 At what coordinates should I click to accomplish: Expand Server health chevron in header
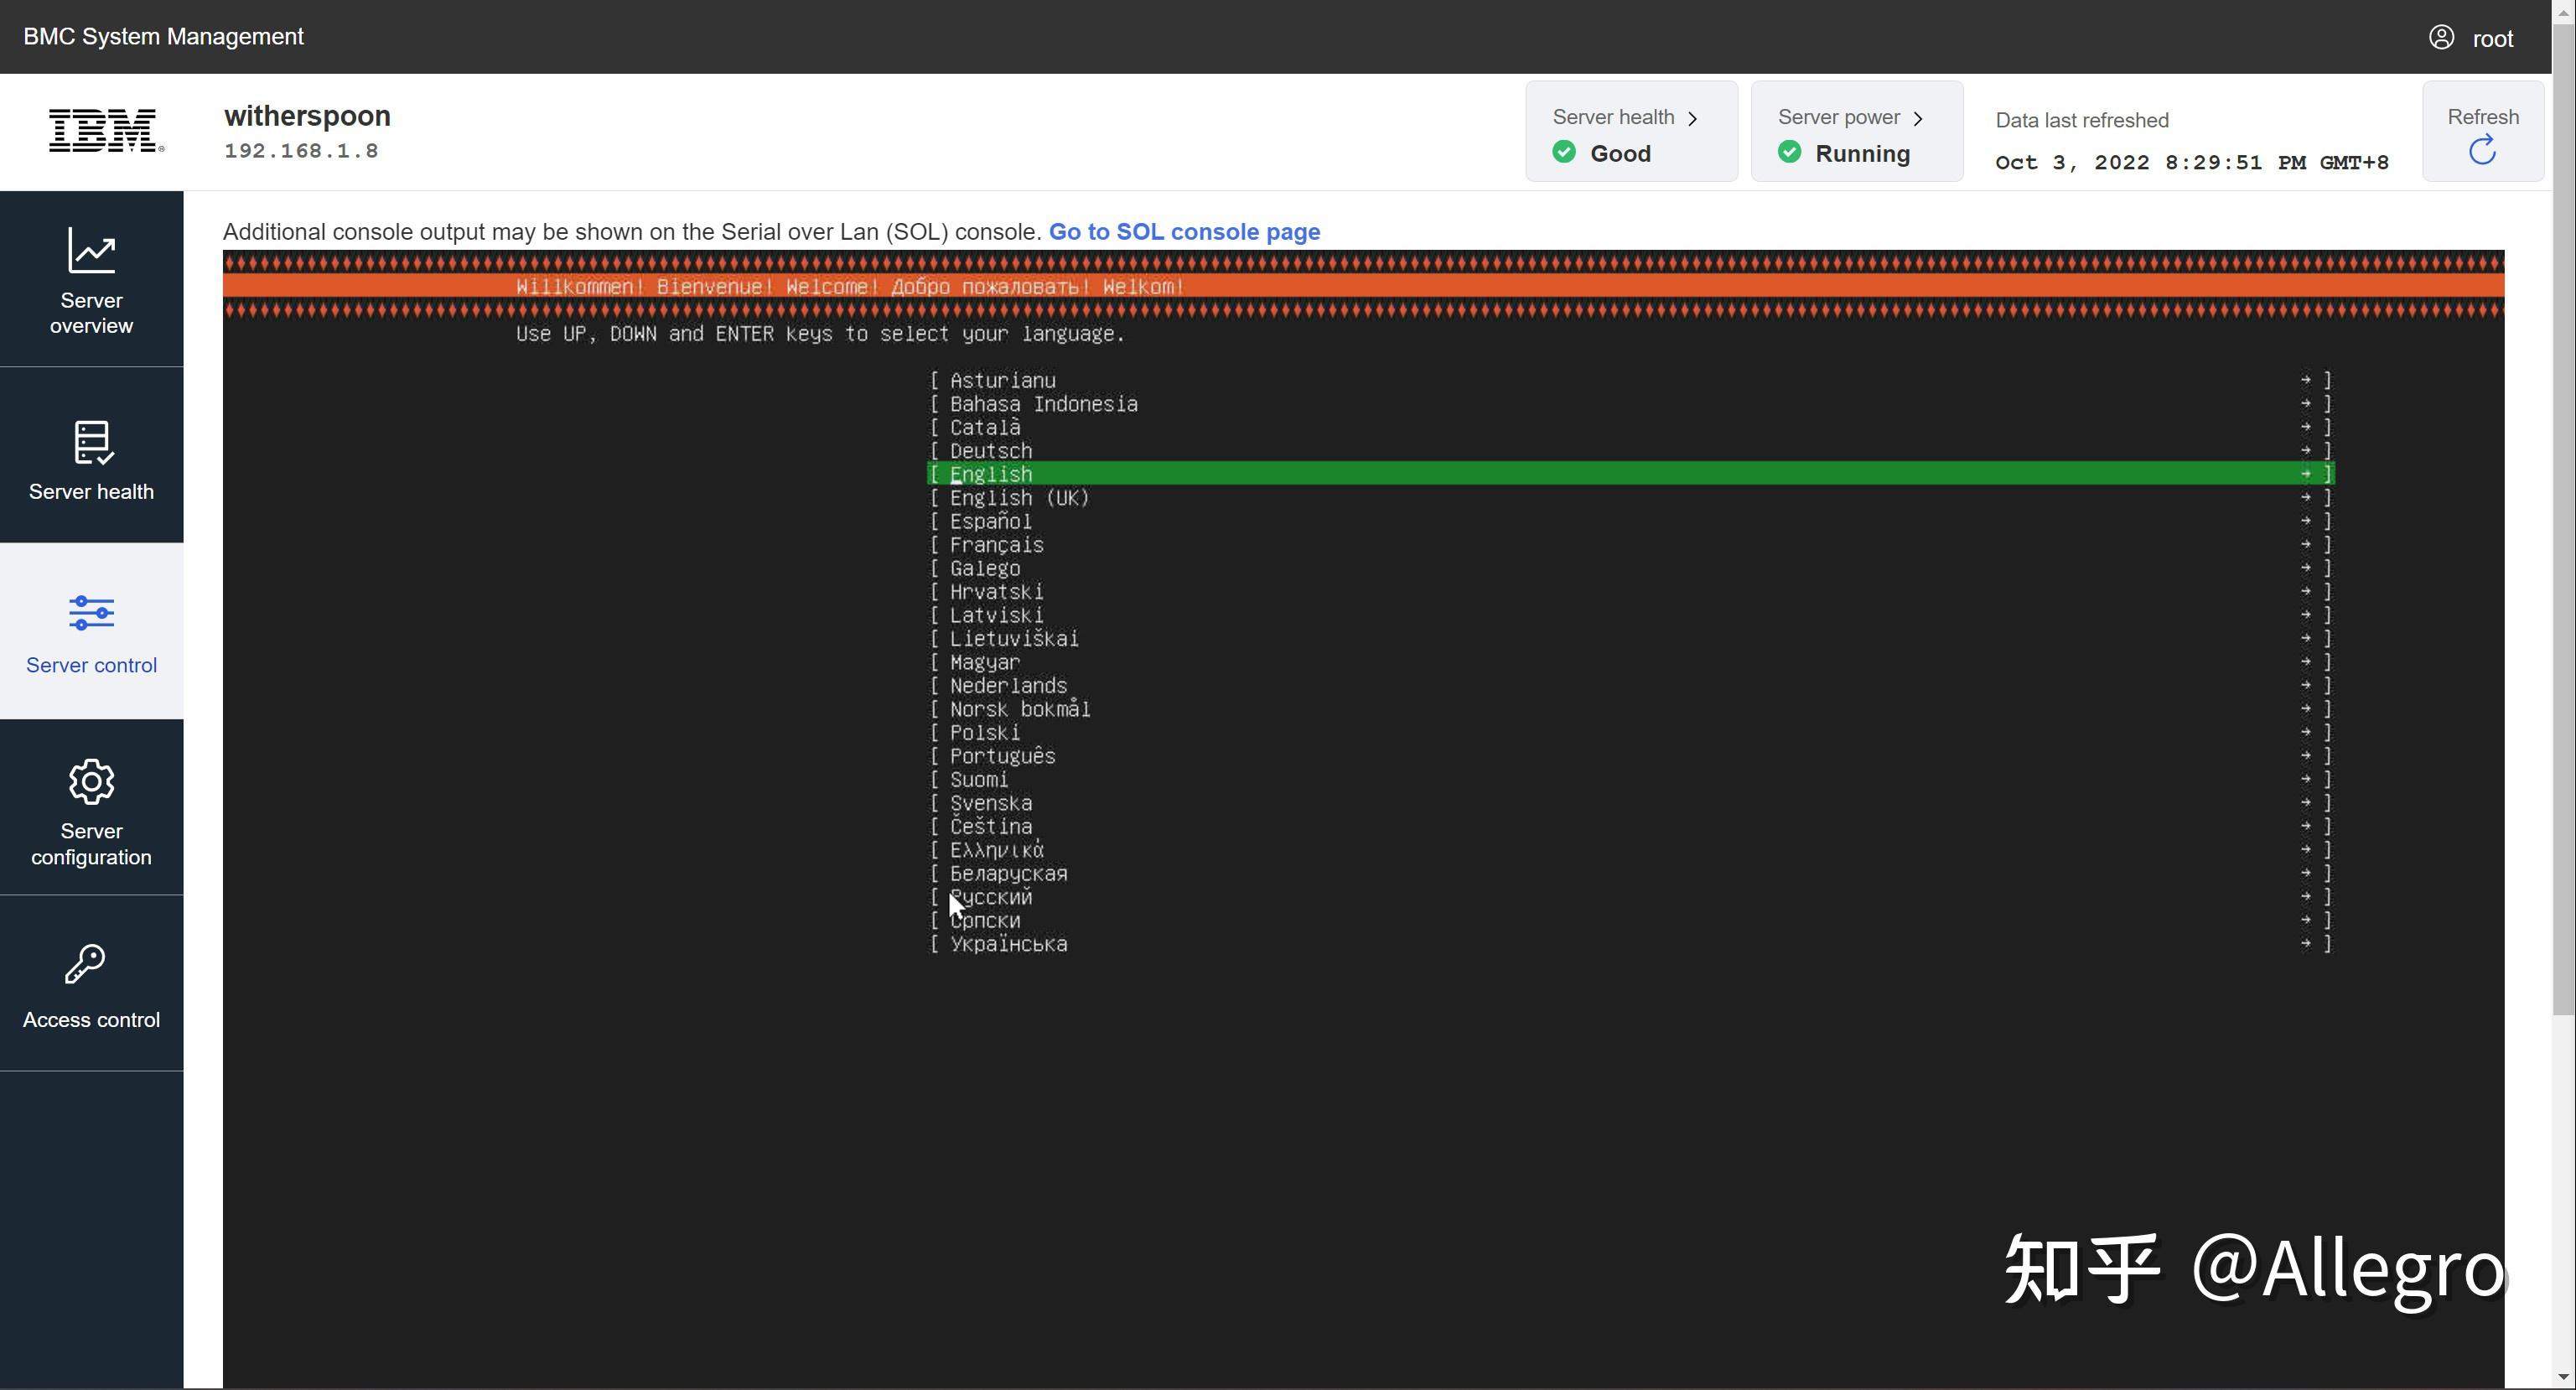click(x=1693, y=118)
